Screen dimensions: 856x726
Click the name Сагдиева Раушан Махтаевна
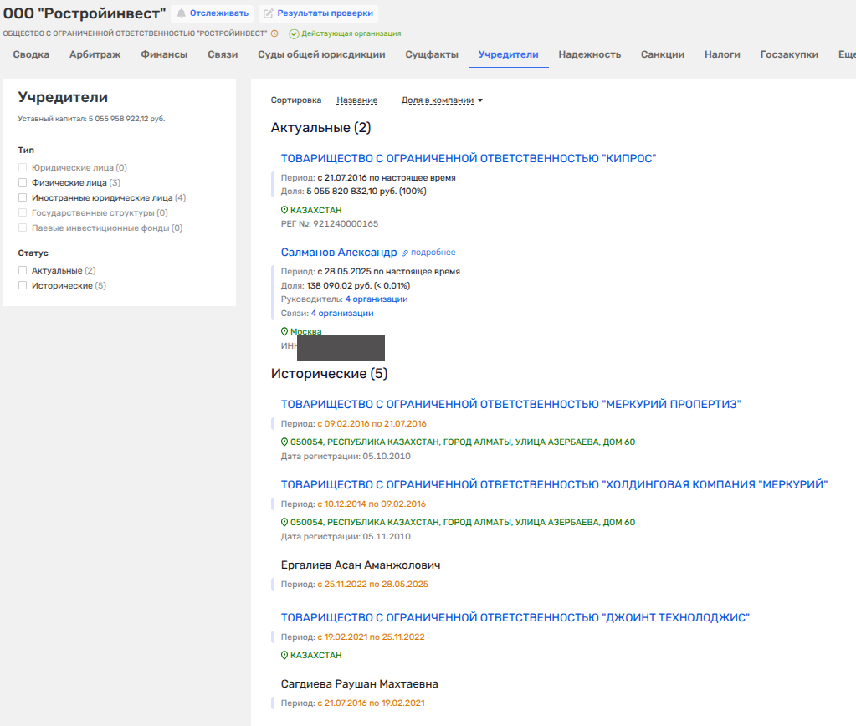(359, 684)
